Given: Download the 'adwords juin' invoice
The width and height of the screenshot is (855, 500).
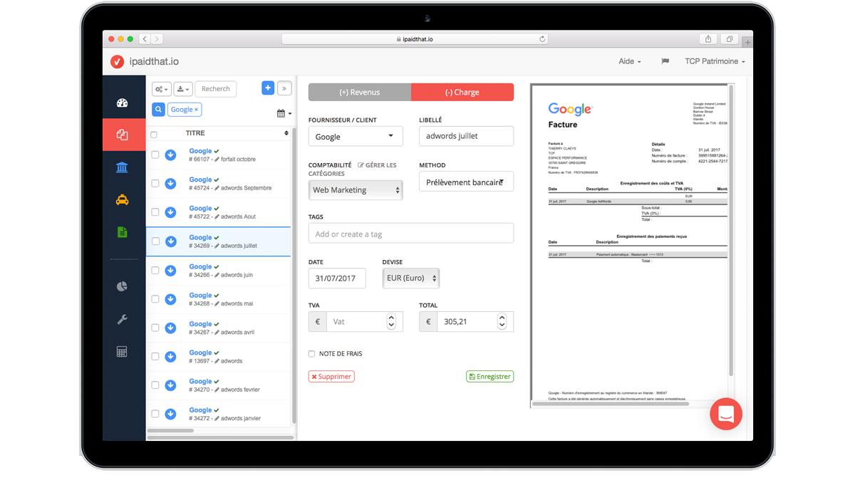Looking at the screenshot, I should [x=170, y=271].
